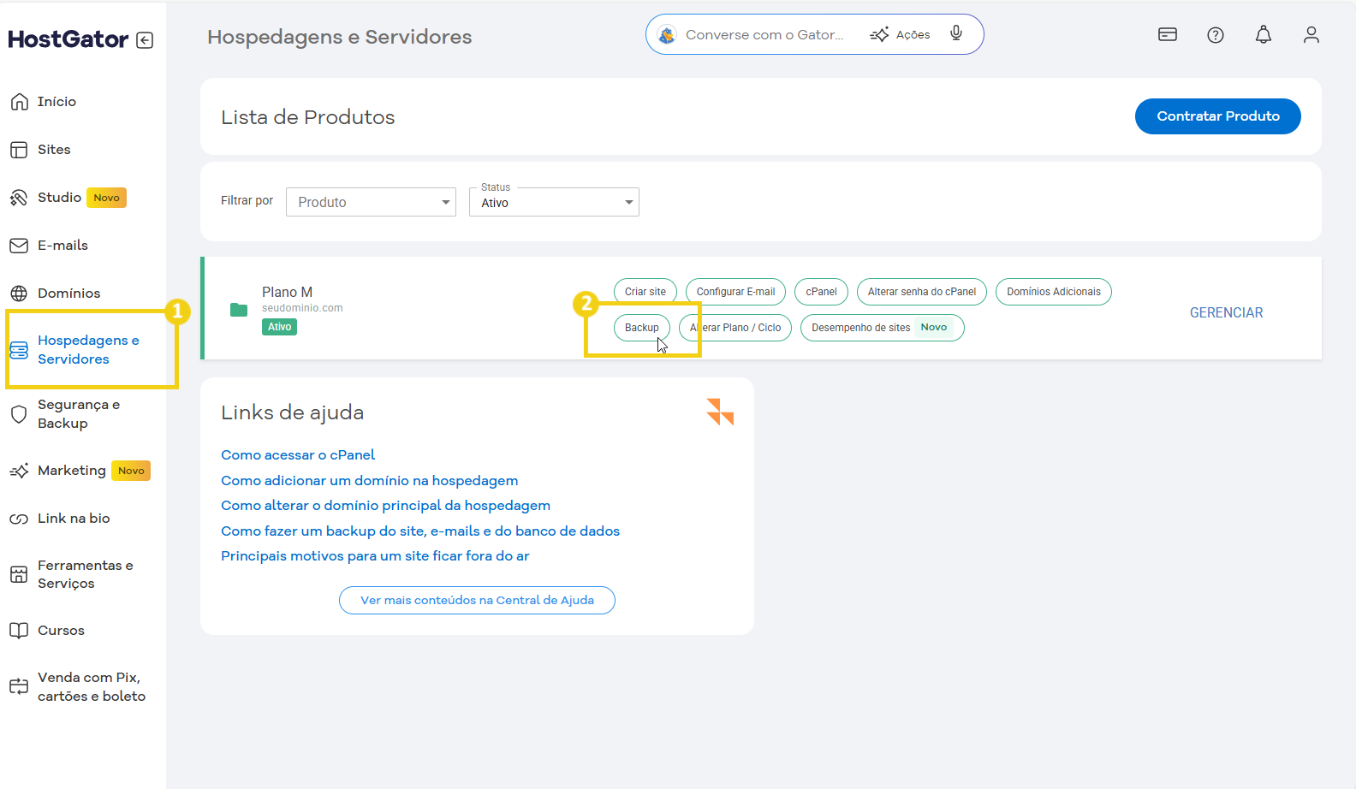
Task: Click the Plano M product name
Action: (287, 292)
